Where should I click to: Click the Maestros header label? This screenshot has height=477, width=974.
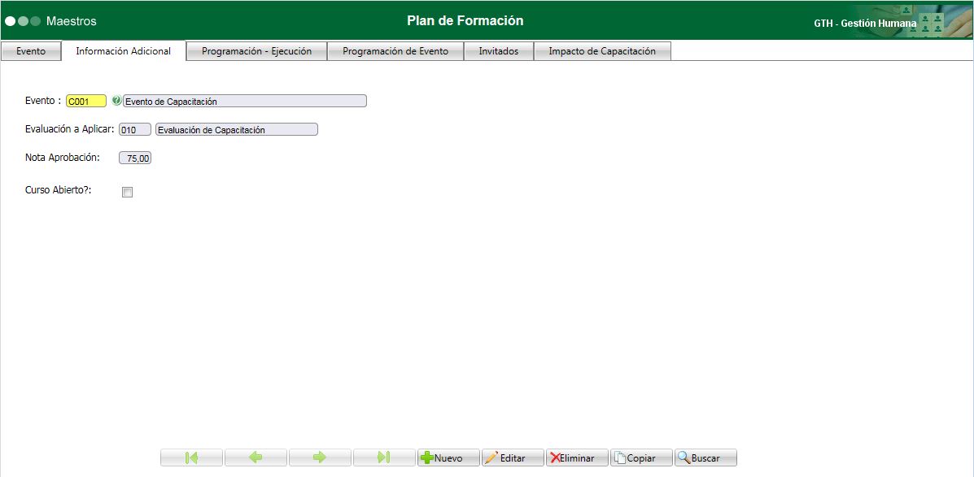click(x=72, y=21)
